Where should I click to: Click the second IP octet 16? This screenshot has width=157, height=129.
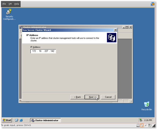[40, 51]
